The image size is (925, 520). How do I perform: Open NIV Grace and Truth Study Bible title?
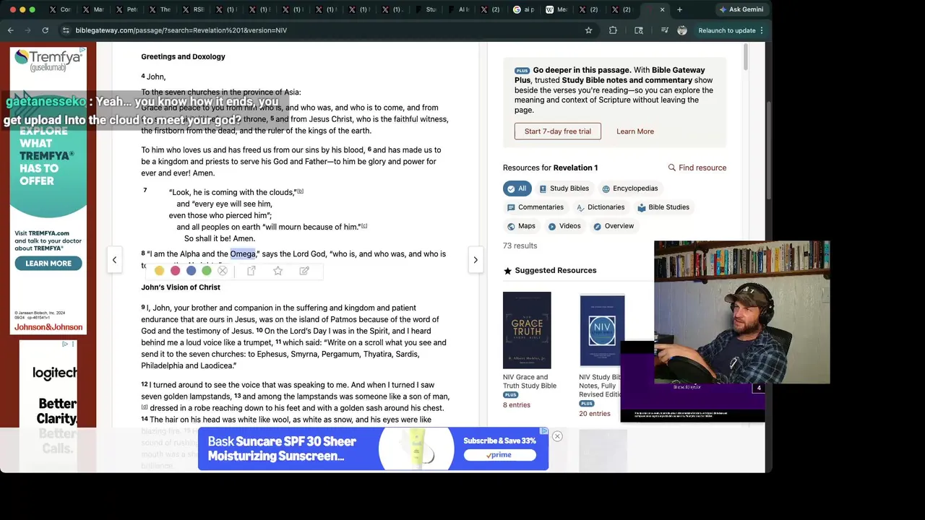pyautogui.click(x=530, y=381)
